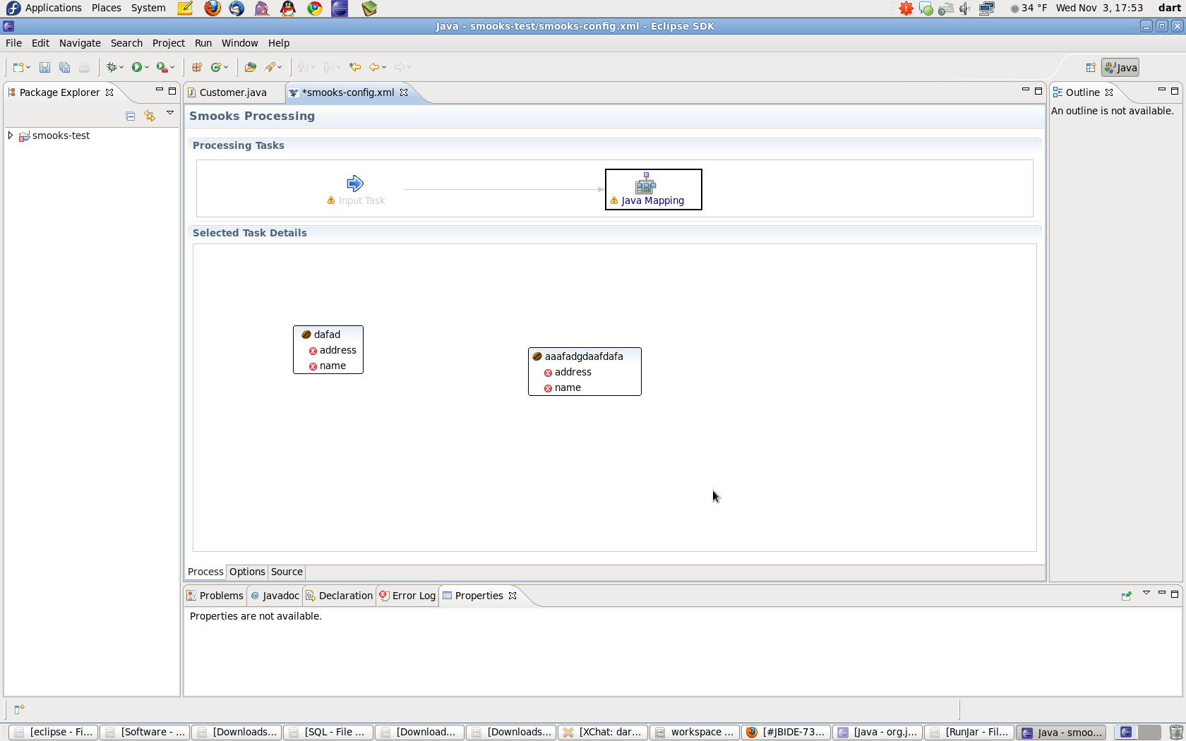Image resolution: width=1186 pixels, height=741 pixels.
Task: Click the New Java Class icon
Action: (x=216, y=68)
